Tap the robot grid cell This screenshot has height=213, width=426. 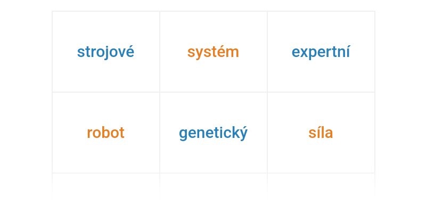pos(105,133)
